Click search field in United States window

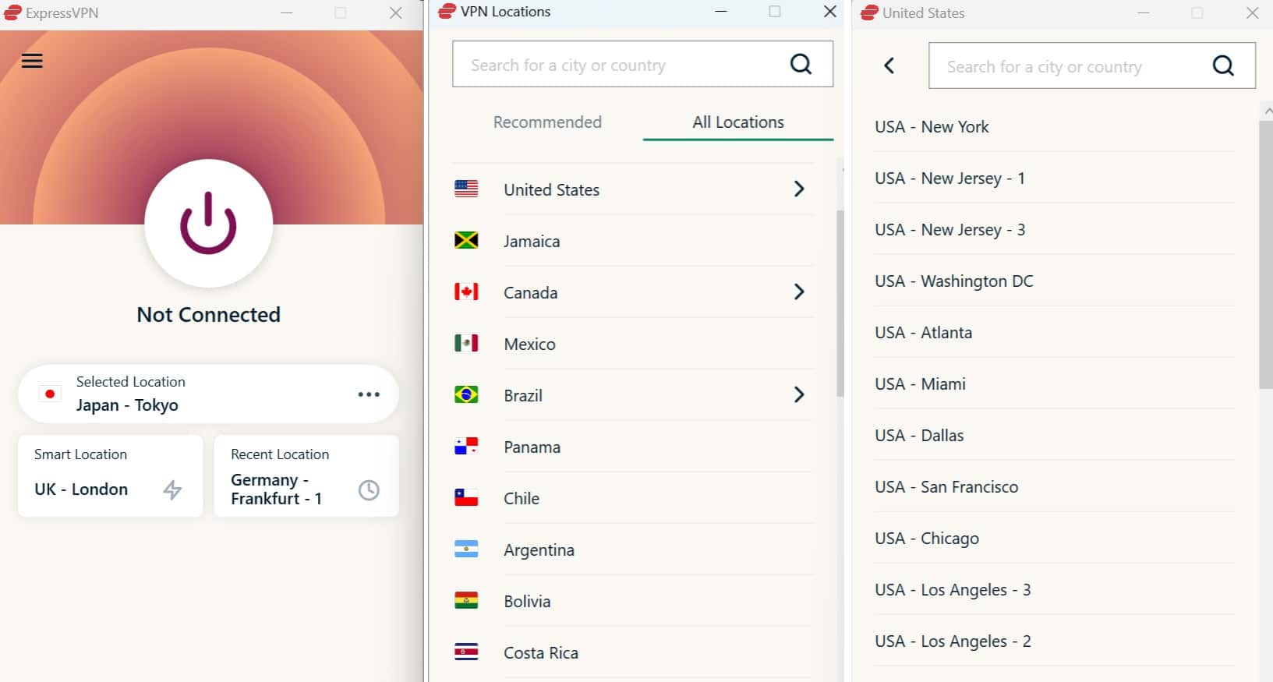click(x=1091, y=65)
